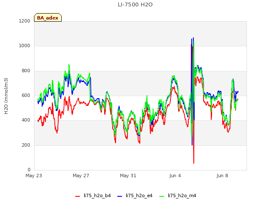Click the 800 y-axis tick label

point(26,71)
